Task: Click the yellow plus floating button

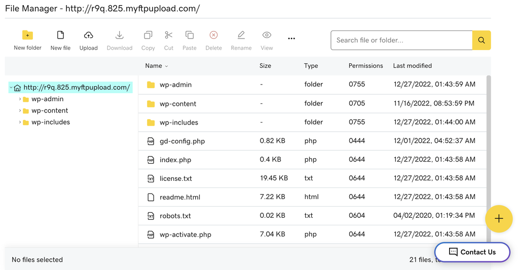Action: coord(499,219)
